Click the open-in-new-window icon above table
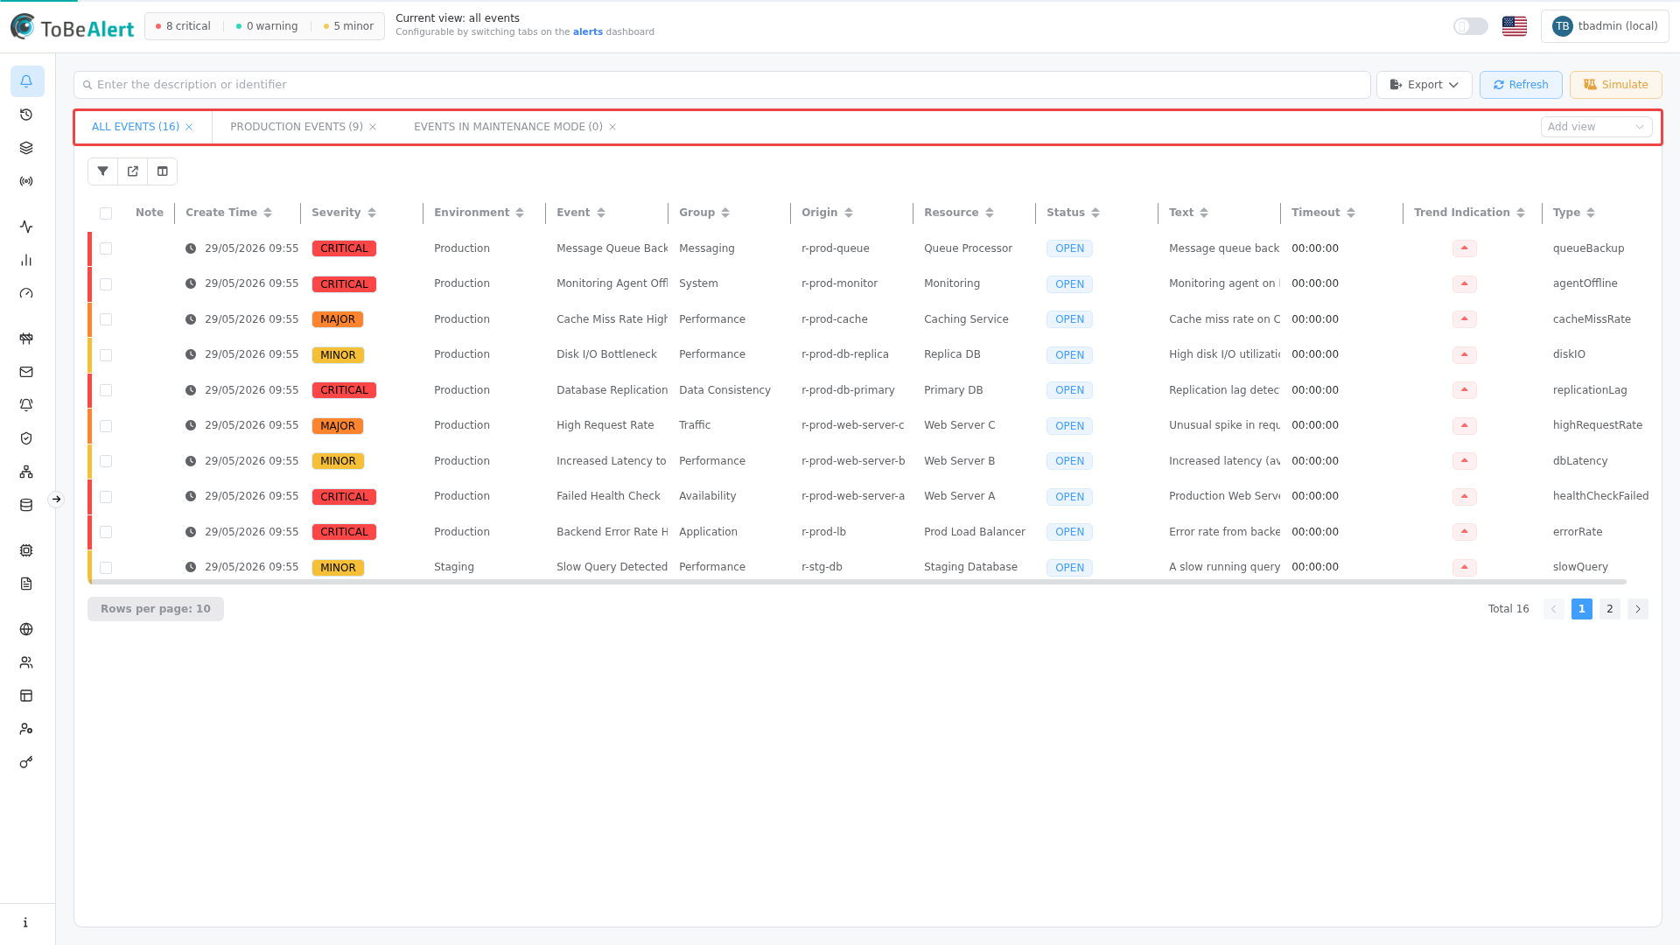The width and height of the screenshot is (1680, 945). [x=133, y=171]
